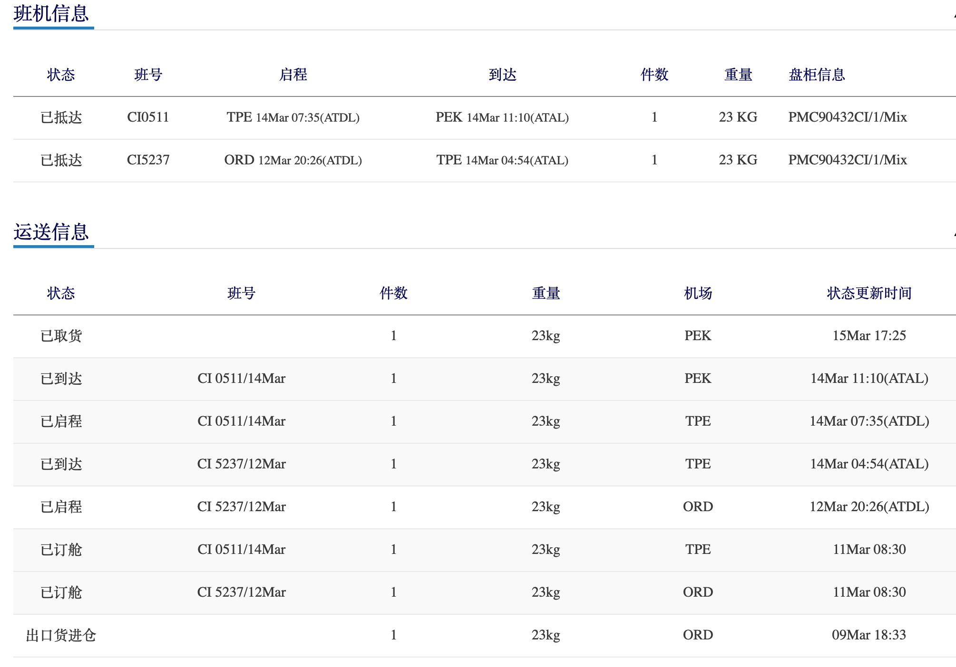This screenshot has width=956, height=667.
Task: Click the 班机信息 section heading
Action: 51,14
